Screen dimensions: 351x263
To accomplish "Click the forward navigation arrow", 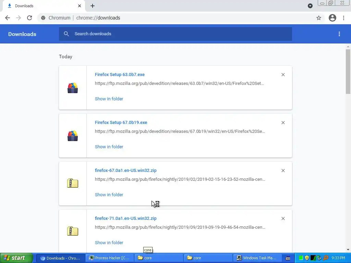I will pyautogui.click(x=19, y=18).
